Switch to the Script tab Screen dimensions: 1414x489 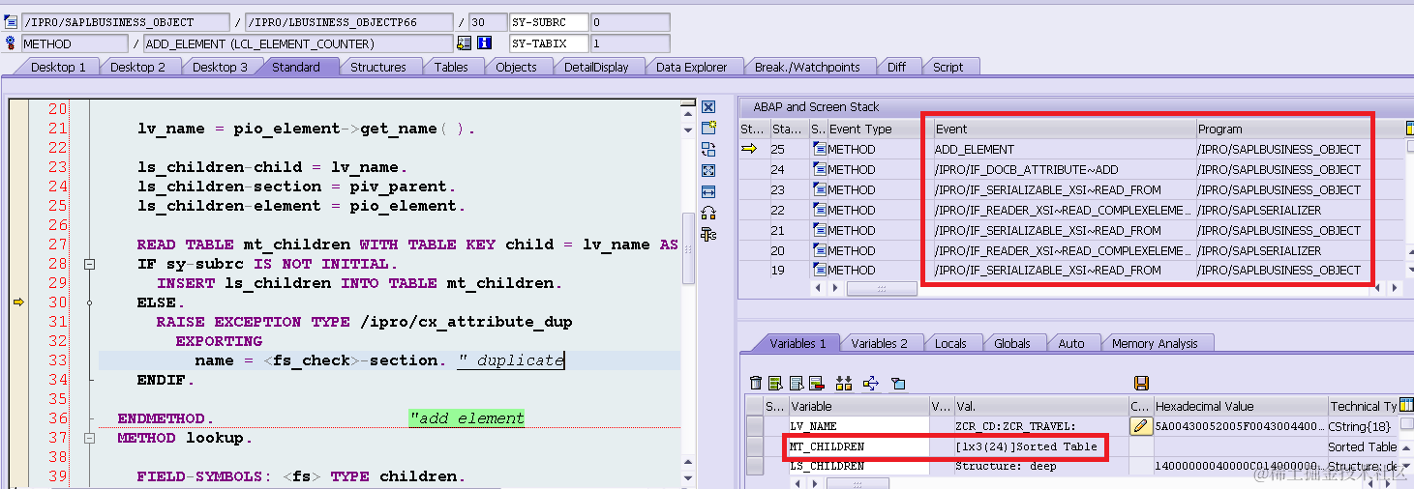948,67
